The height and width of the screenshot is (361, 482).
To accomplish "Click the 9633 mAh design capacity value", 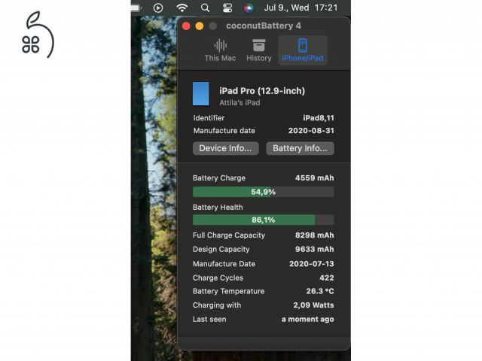I will [315, 249].
